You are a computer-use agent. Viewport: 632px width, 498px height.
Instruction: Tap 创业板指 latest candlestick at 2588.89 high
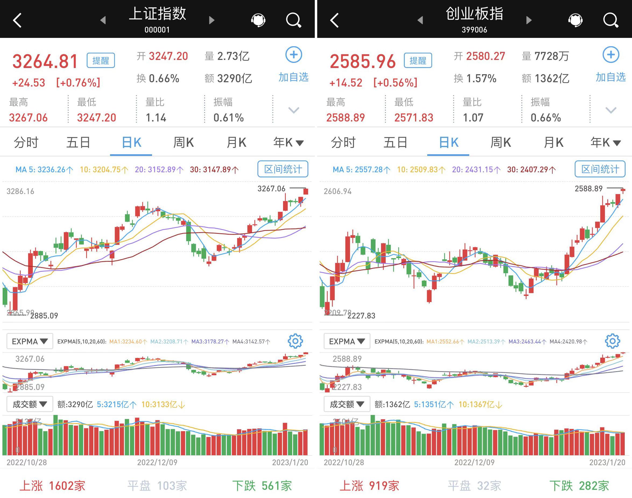(623, 190)
